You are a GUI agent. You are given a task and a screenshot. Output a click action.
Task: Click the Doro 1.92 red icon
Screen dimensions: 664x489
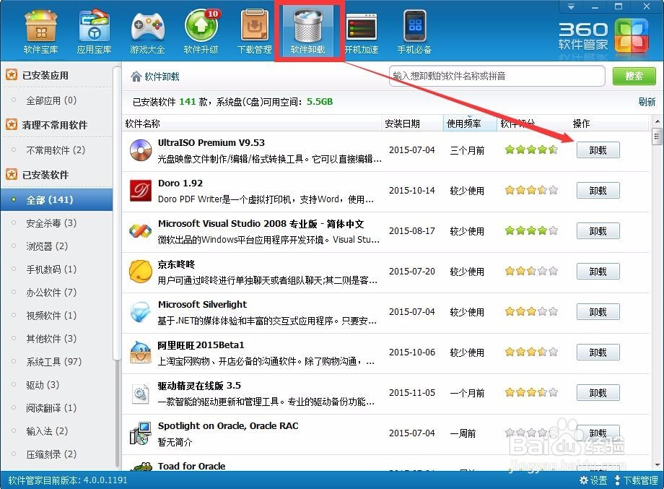tap(141, 191)
